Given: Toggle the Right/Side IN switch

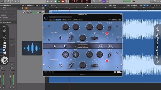Looking at the screenshot, I should pyautogui.click(x=61, y=65).
